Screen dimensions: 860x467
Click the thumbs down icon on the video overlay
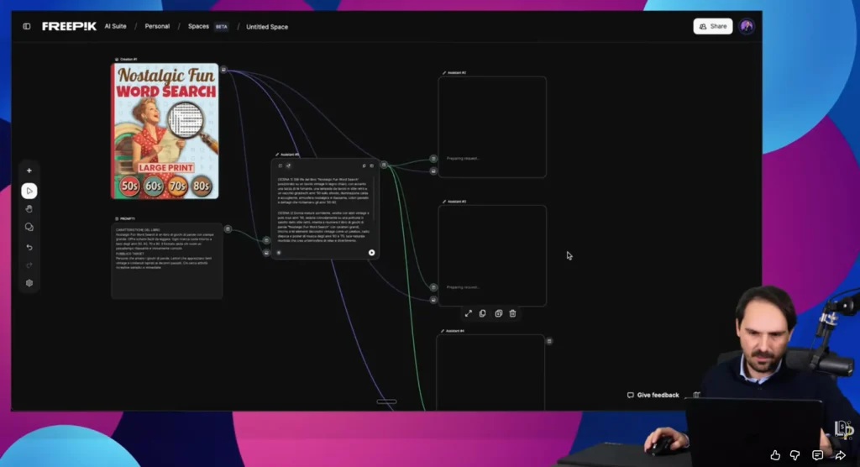tap(794, 455)
